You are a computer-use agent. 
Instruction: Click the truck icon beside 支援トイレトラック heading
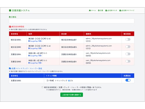click(x=10, y=68)
